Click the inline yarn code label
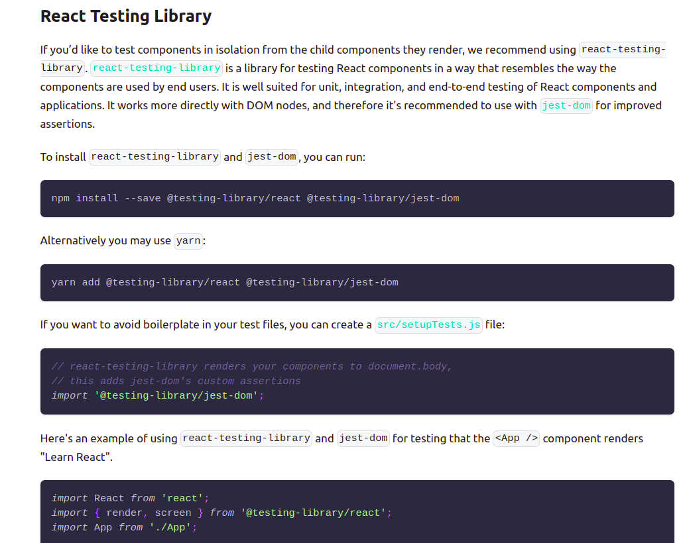 tap(188, 241)
